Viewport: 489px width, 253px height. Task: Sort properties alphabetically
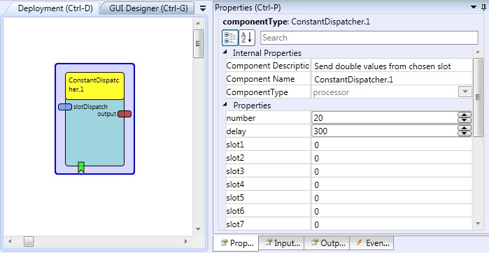click(247, 38)
